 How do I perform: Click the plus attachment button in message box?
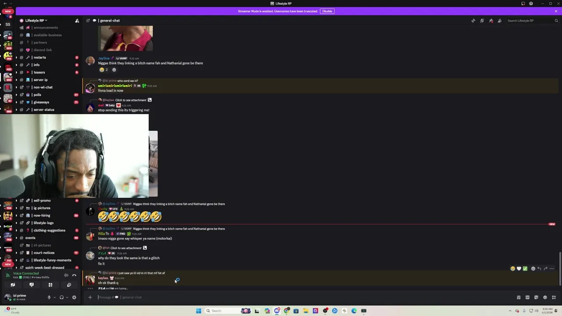tap(90, 297)
